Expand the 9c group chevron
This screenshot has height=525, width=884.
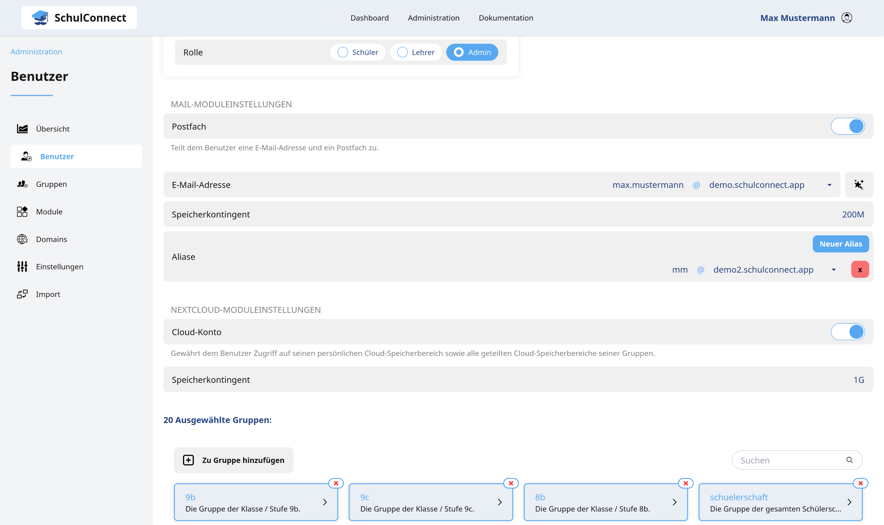click(500, 502)
